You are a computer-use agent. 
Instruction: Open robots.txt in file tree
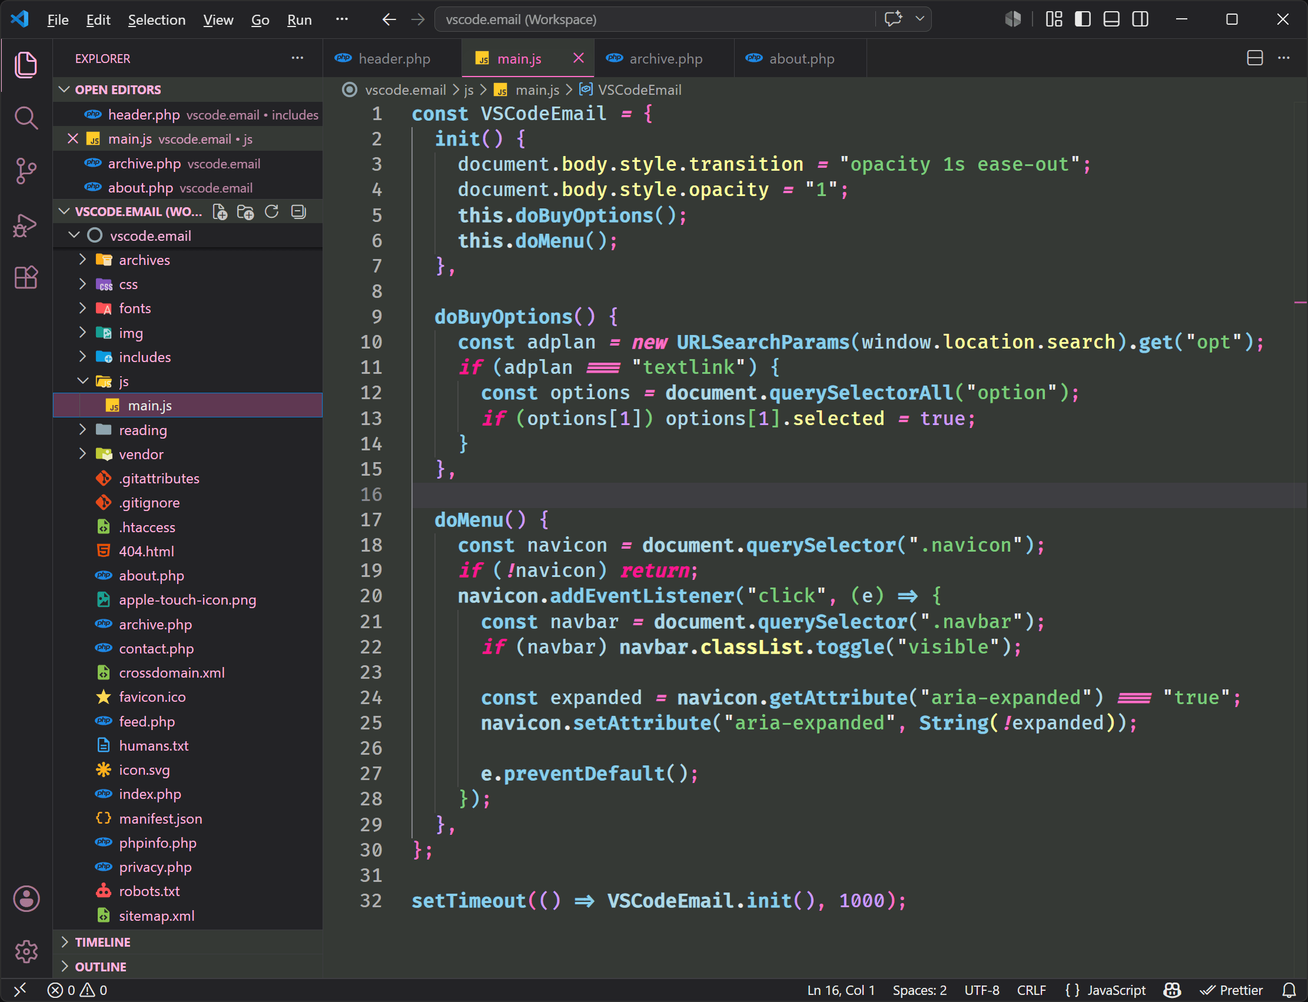pos(188,892)
